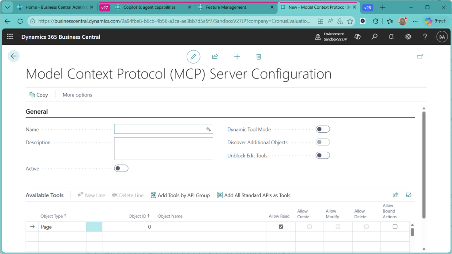Turn on the Unblock Edit Tools toggle

(x=323, y=155)
